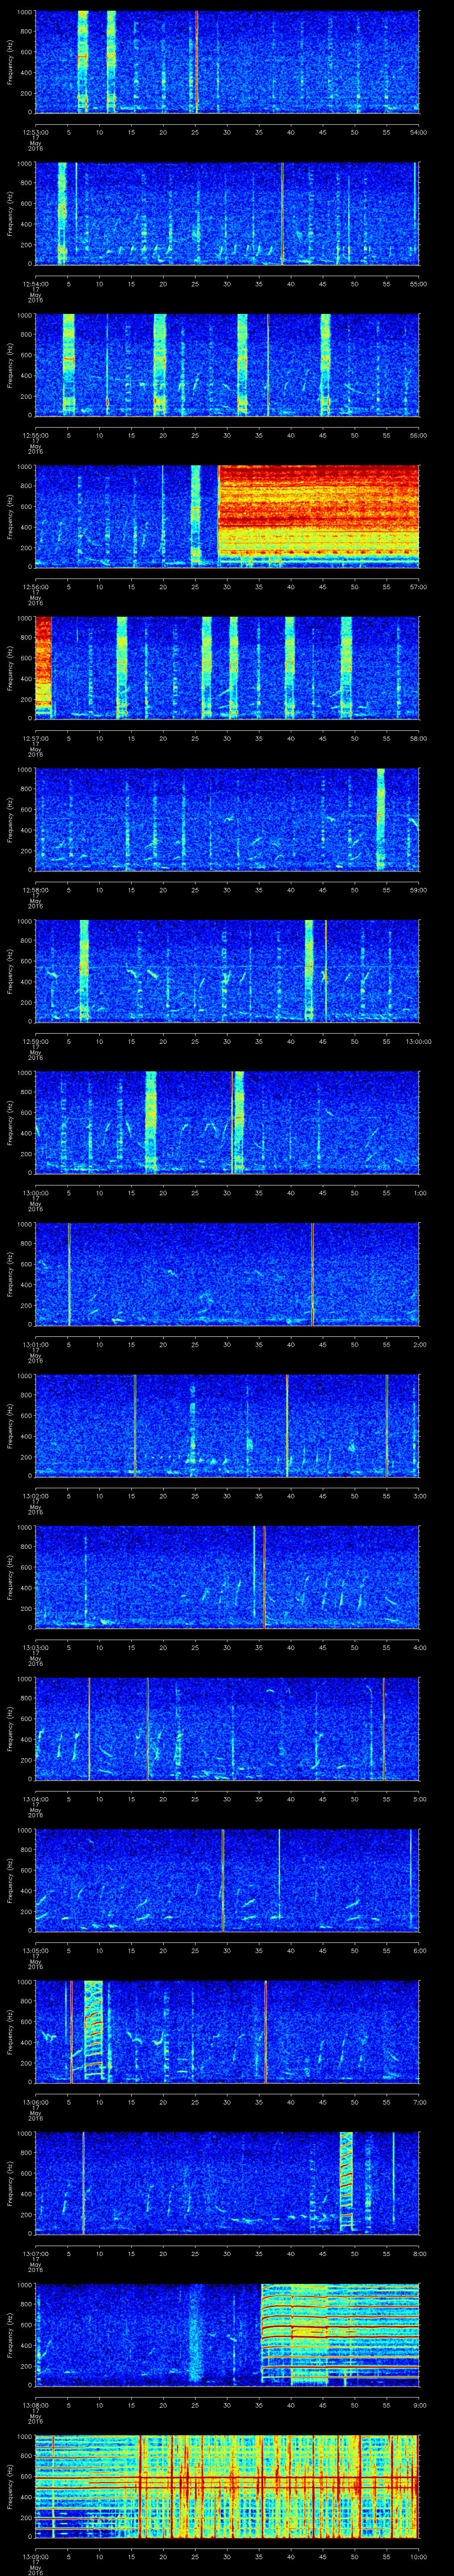Click the 12:53:00 start time label
The image size is (454, 2576).
click(36, 132)
